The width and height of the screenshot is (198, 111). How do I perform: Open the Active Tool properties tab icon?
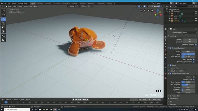166,33
